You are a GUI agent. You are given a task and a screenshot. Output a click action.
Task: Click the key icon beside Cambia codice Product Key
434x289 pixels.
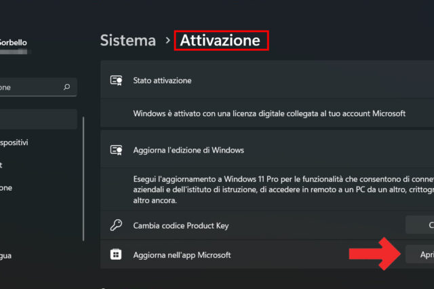coord(116,225)
